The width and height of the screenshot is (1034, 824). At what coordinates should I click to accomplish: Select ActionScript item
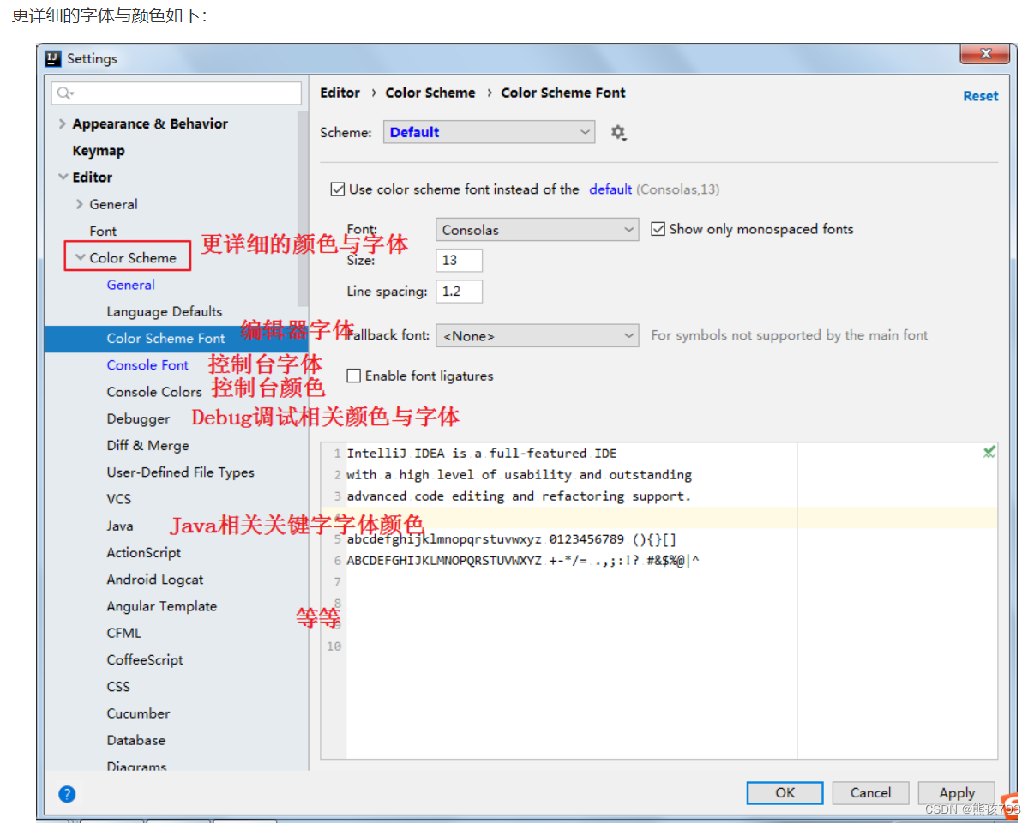pyautogui.click(x=144, y=552)
